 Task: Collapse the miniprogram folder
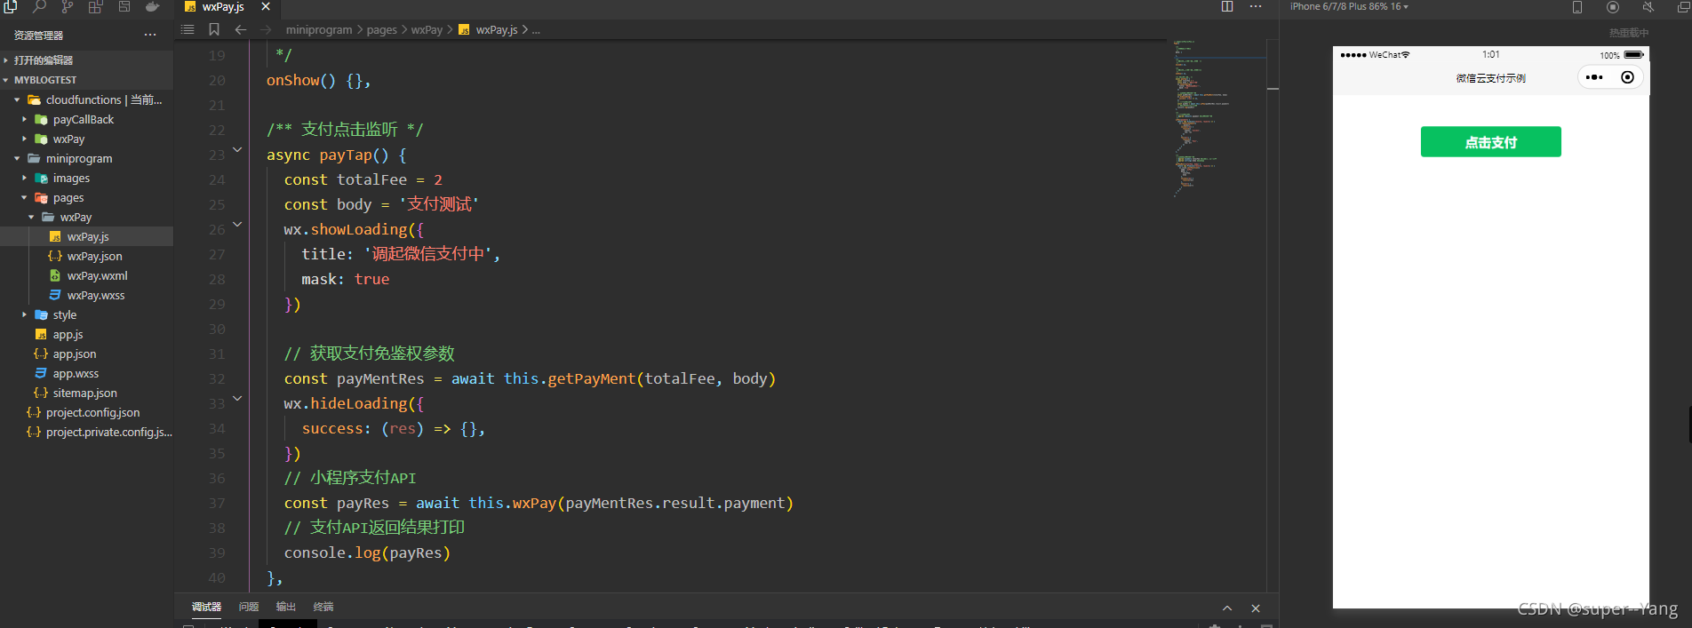[x=87, y=158]
